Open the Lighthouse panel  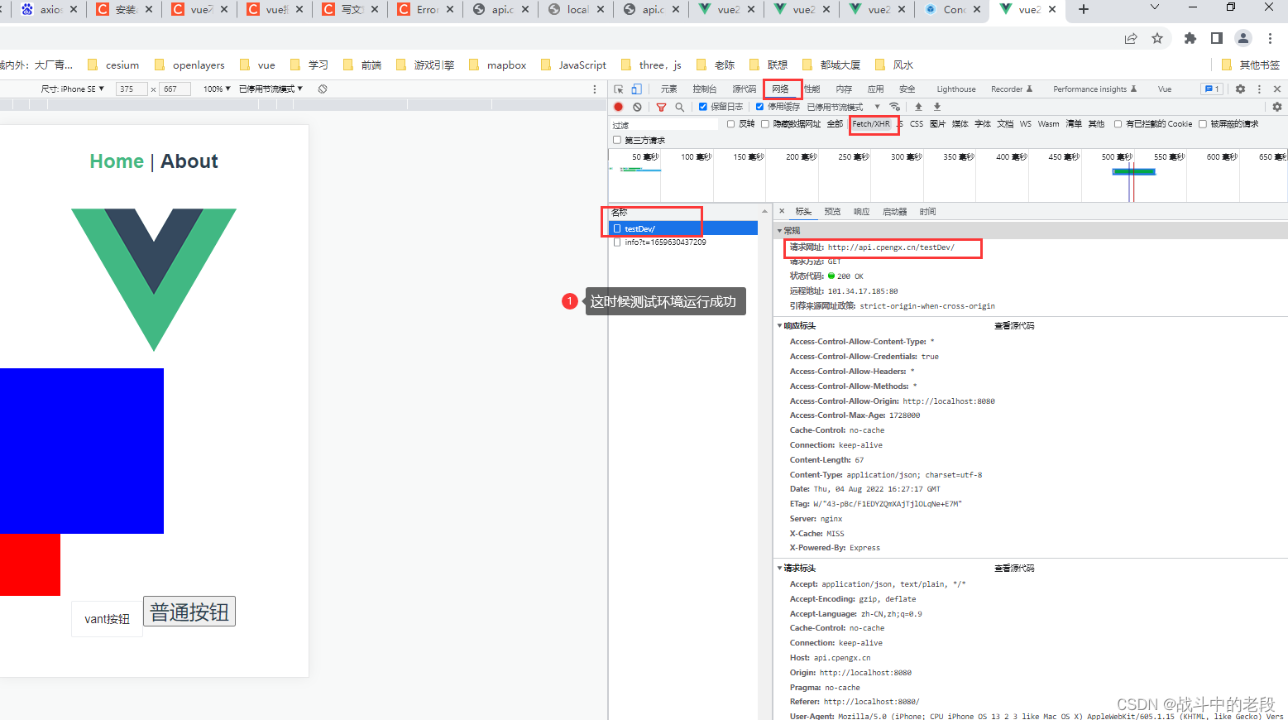(x=956, y=89)
